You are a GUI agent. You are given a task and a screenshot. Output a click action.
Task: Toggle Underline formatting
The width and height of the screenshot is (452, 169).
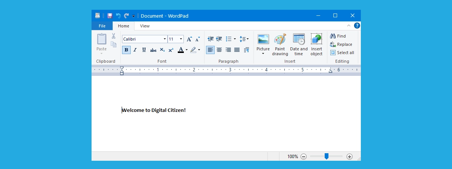(x=144, y=50)
